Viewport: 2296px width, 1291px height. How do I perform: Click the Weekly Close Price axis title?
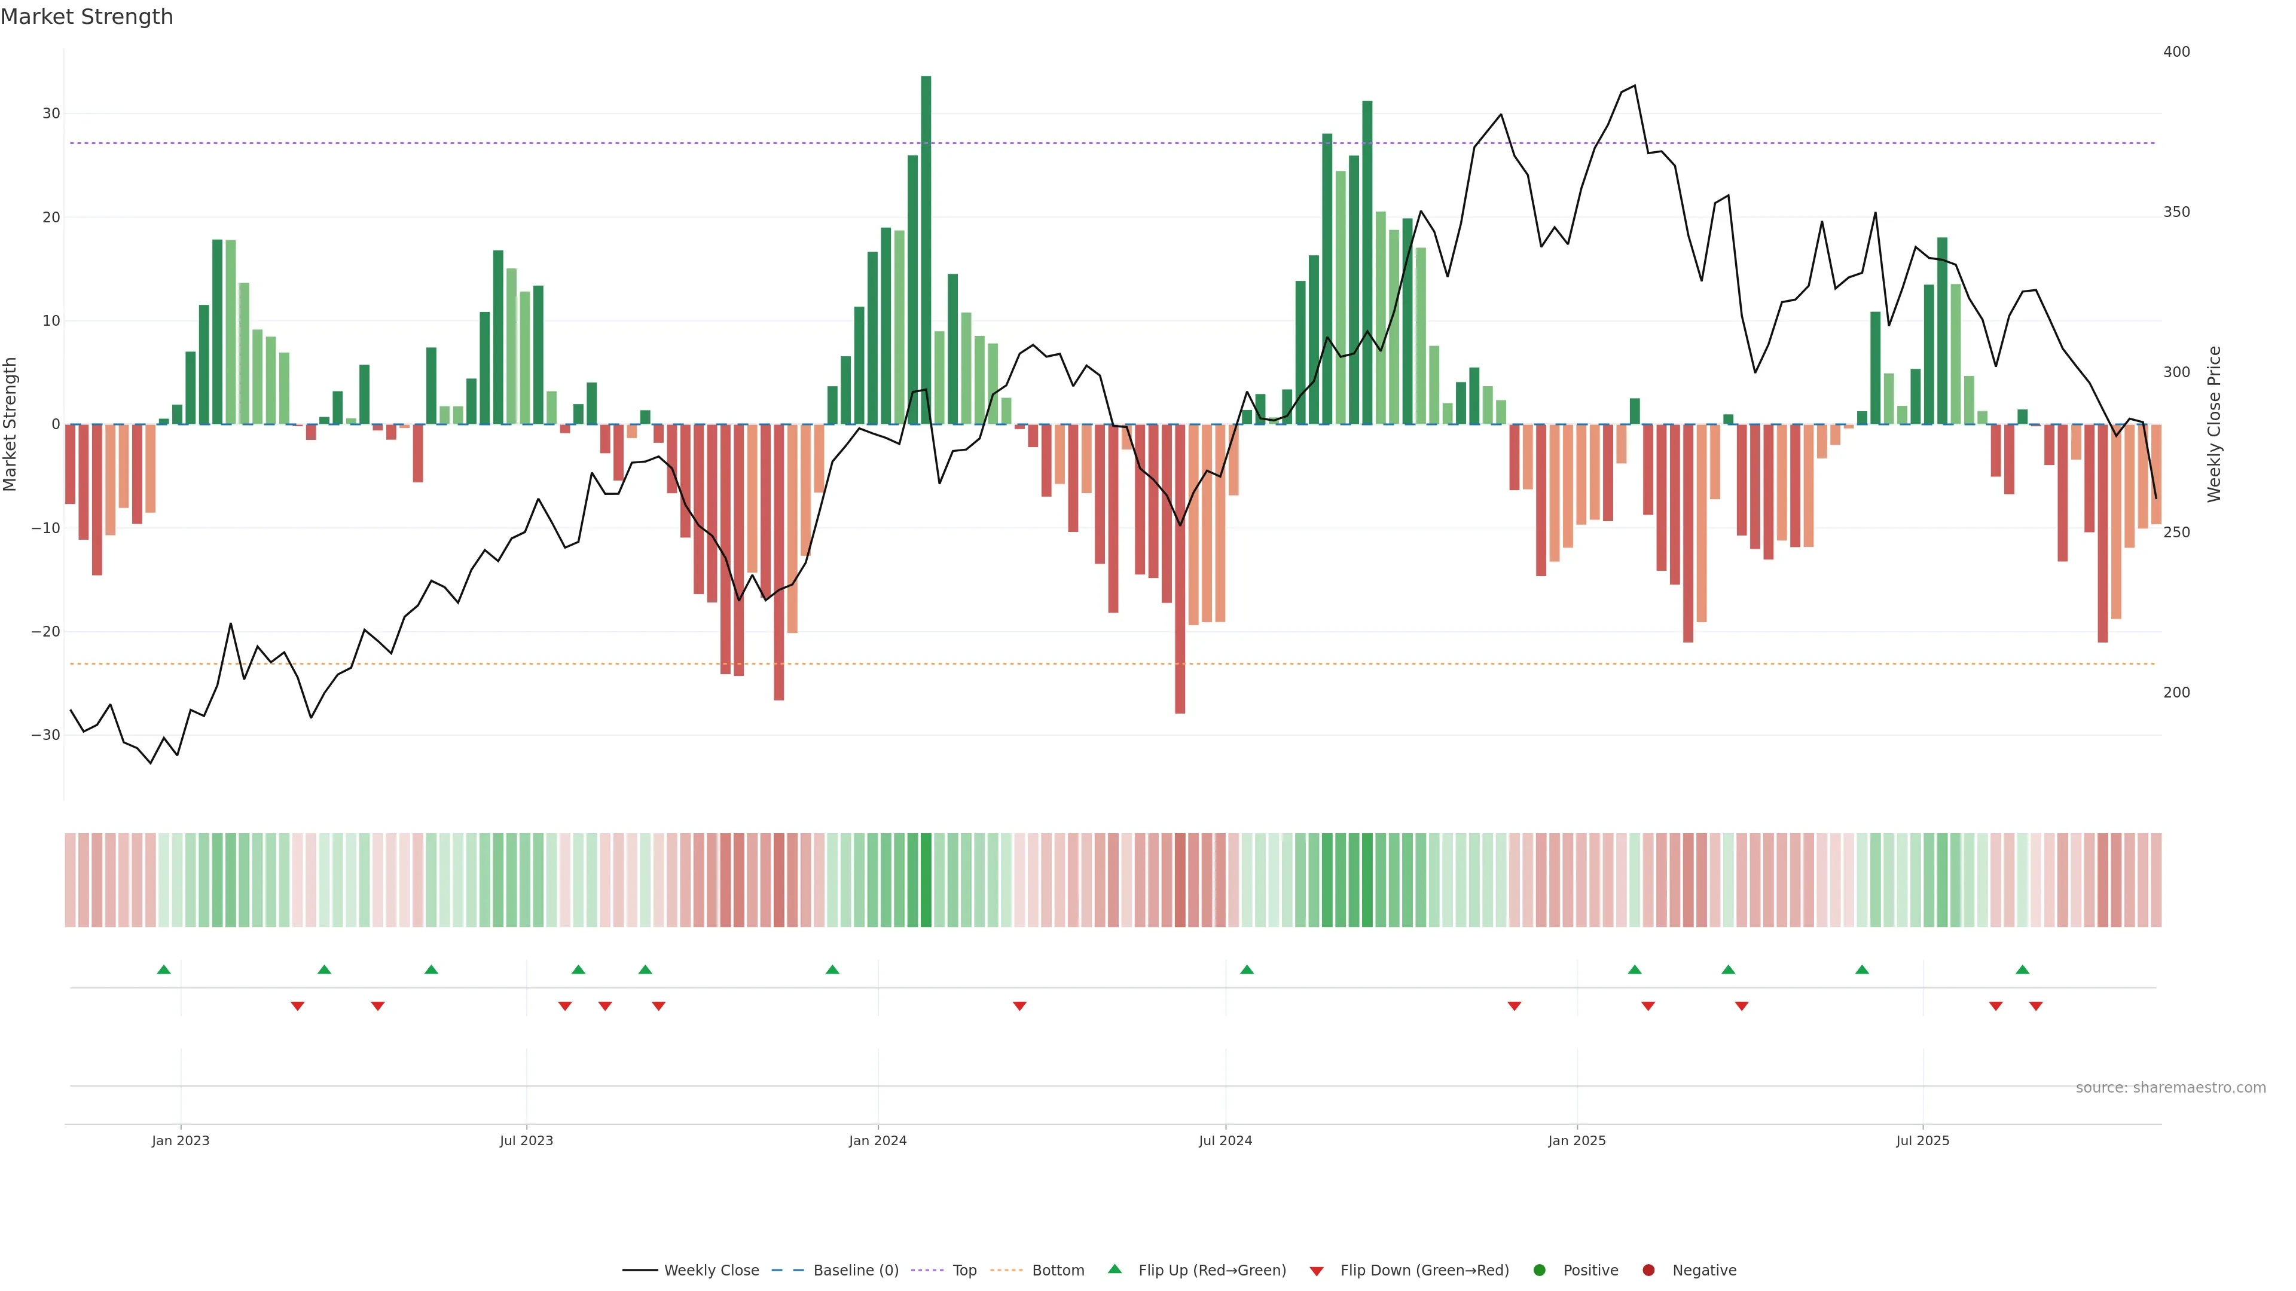[2214, 424]
